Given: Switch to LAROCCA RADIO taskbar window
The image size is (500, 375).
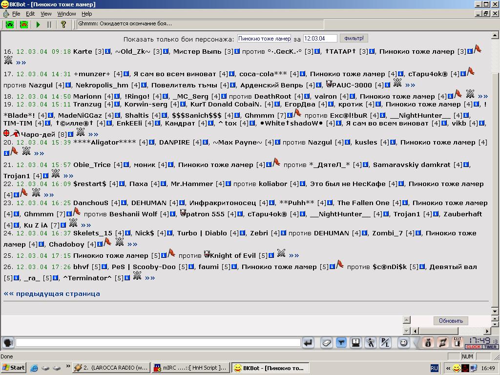Looking at the screenshot, I should tap(111, 368).
